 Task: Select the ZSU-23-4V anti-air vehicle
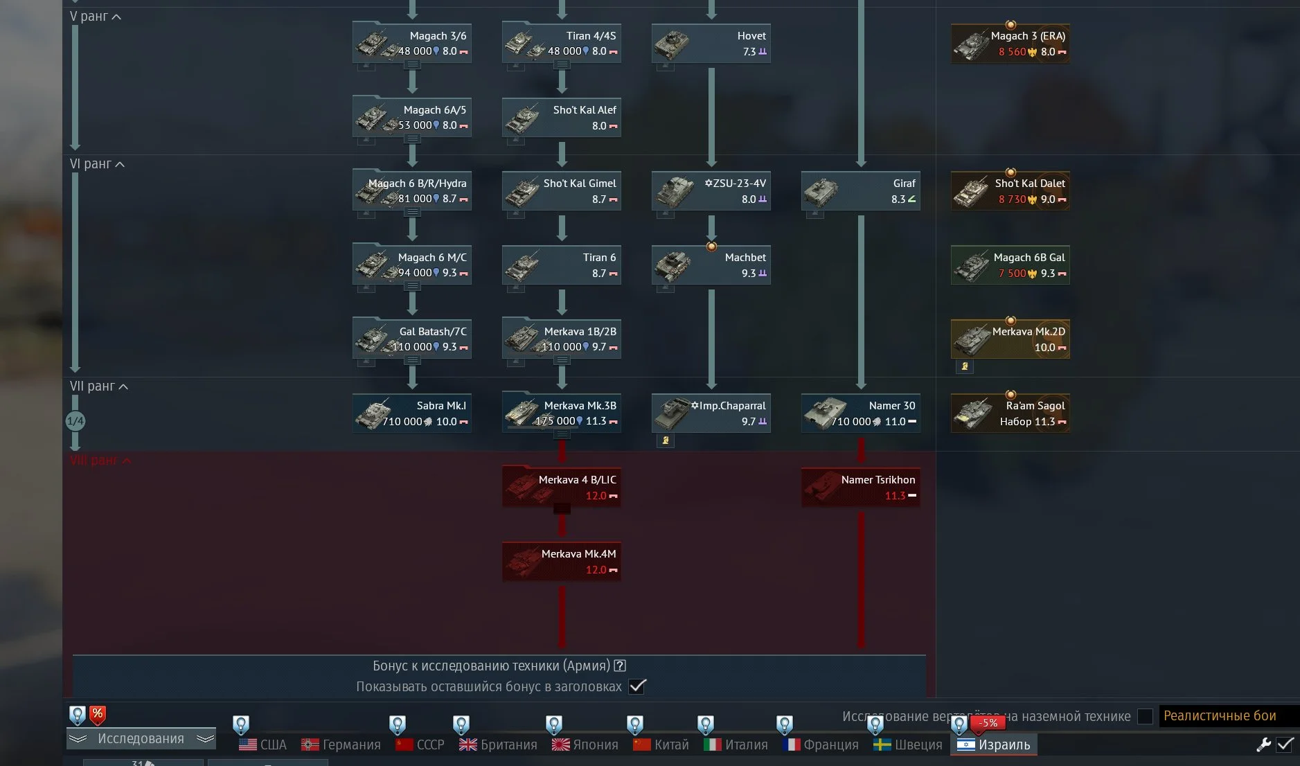(x=711, y=191)
